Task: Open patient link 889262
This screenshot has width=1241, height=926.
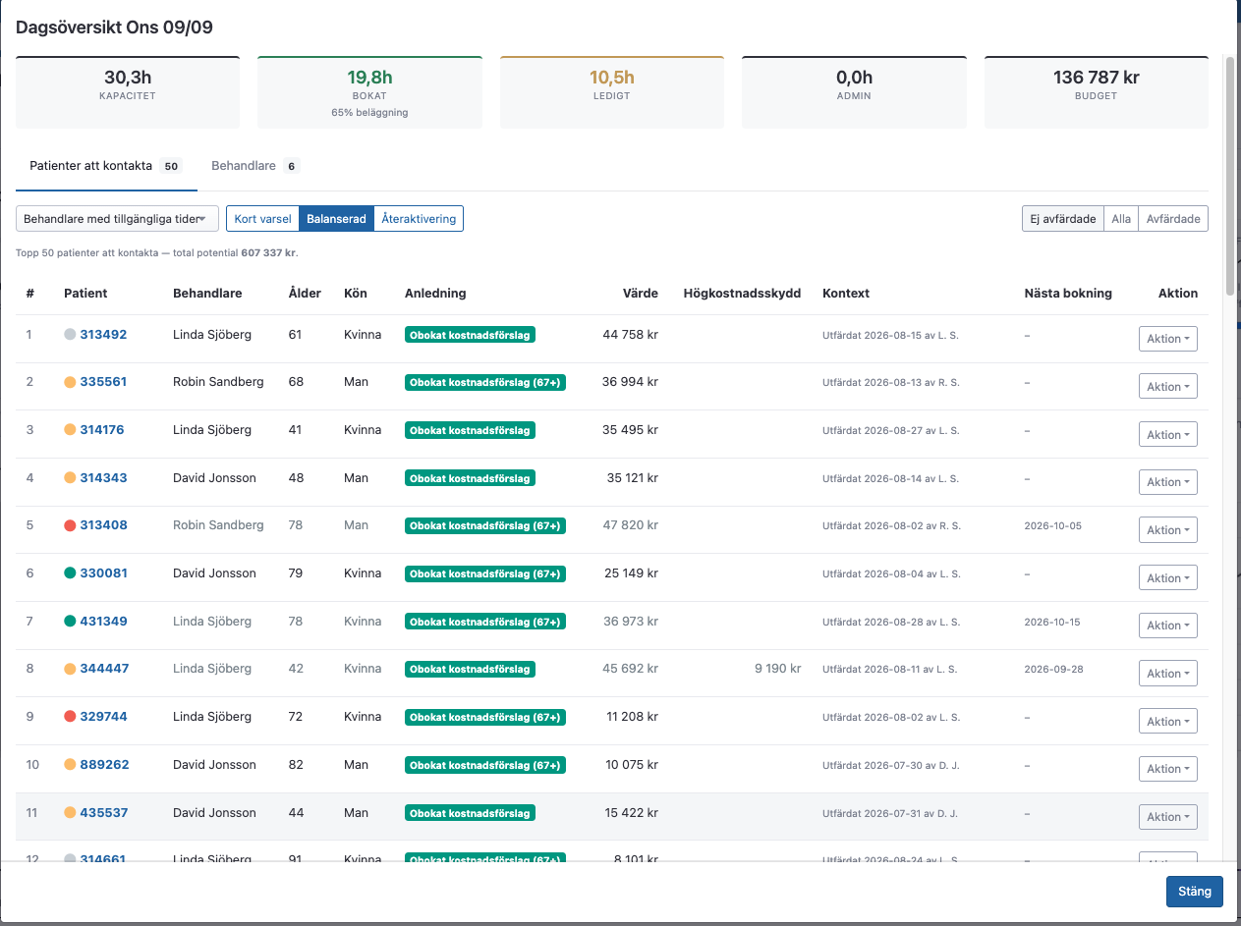Action: click(x=104, y=765)
